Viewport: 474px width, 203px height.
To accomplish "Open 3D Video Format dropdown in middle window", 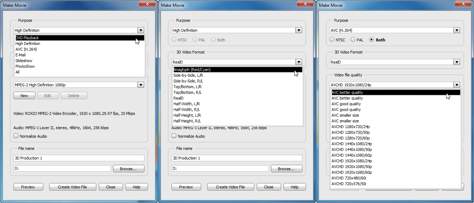I will click(x=299, y=62).
